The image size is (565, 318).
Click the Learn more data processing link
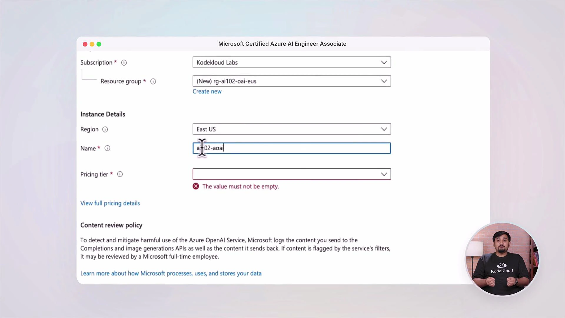click(x=171, y=273)
